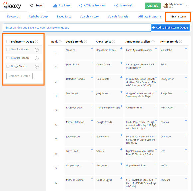Select Spacex in Alexa Topics

[x=100, y=151]
